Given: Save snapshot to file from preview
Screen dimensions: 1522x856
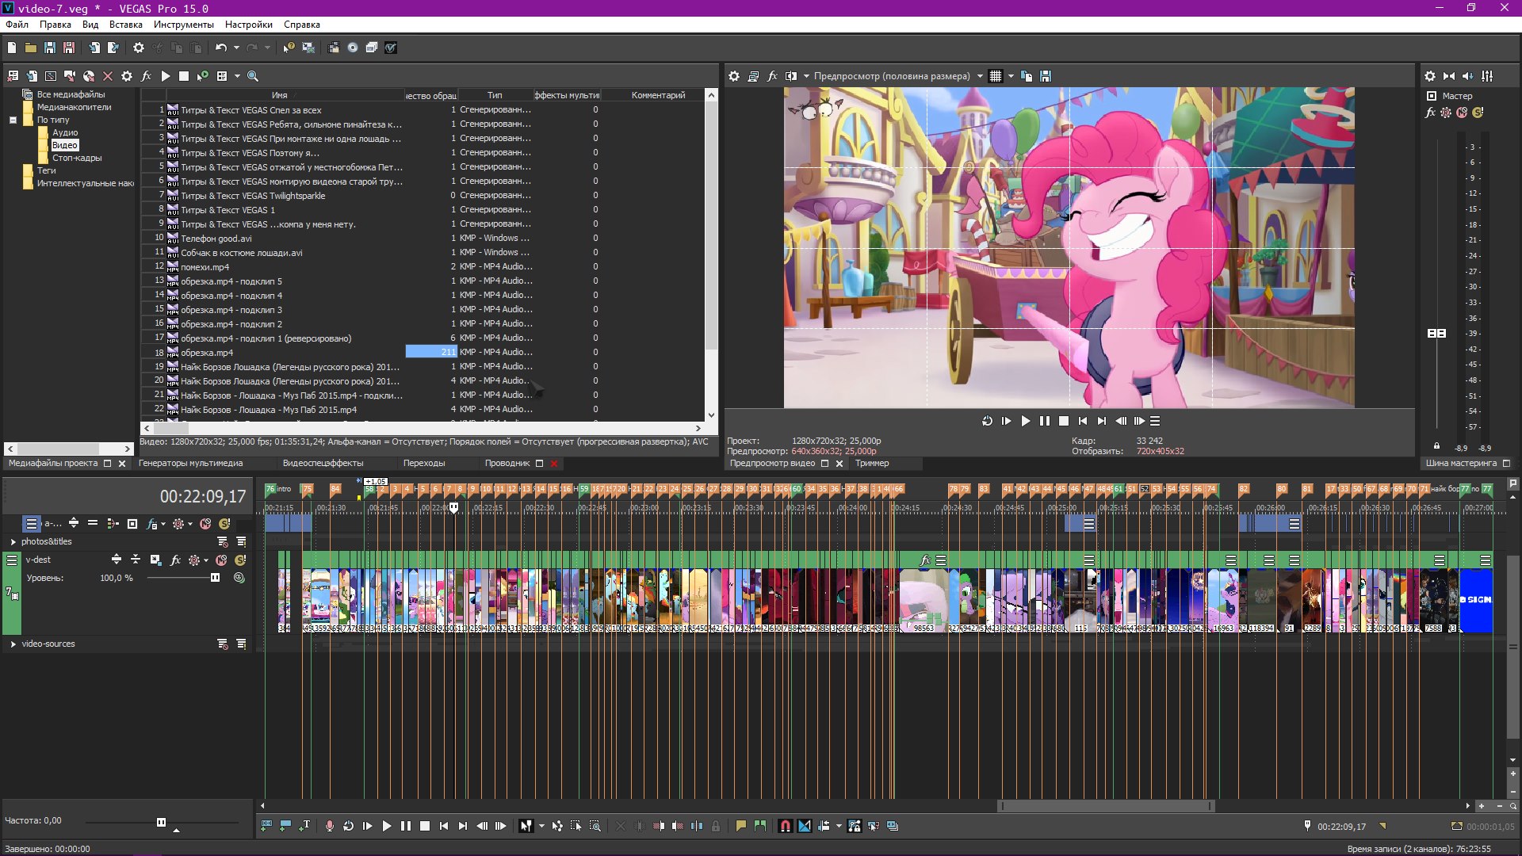Looking at the screenshot, I should [x=1046, y=76].
